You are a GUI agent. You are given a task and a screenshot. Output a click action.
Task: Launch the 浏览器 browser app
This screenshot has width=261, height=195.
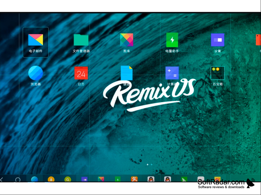tap(36, 73)
